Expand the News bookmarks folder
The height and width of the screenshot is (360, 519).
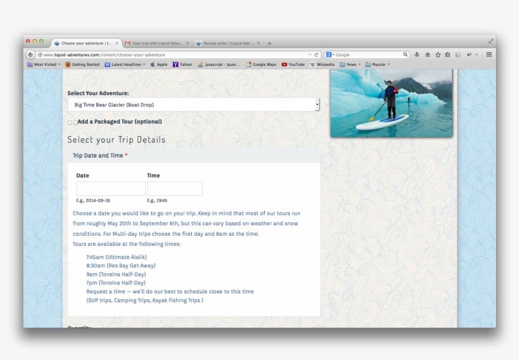(350, 64)
